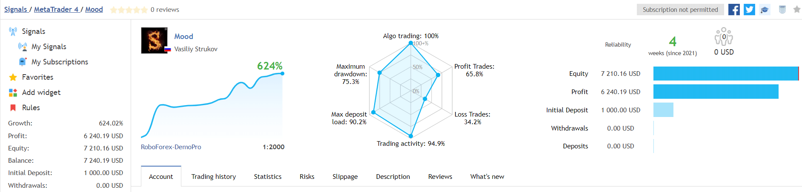Open the MetaTrader 4 breadcrumb link

point(56,9)
